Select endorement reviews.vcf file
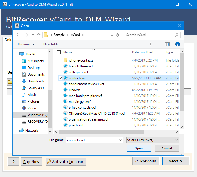This screenshot has width=197, height=177. pyautogui.click(x=86, y=84)
